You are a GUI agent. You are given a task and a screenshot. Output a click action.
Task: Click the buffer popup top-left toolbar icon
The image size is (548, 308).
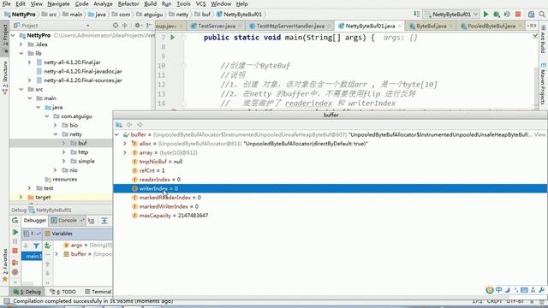[x=119, y=125]
